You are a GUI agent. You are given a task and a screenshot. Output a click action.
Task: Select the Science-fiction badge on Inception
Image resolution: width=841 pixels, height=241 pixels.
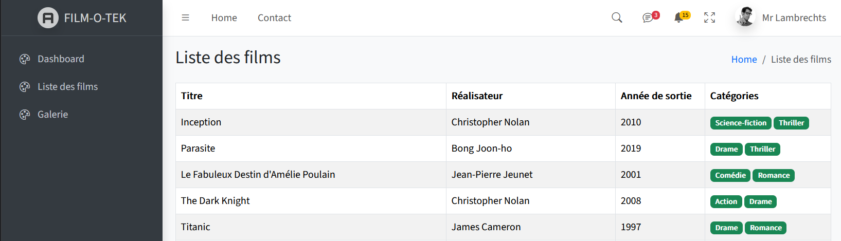(741, 123)
